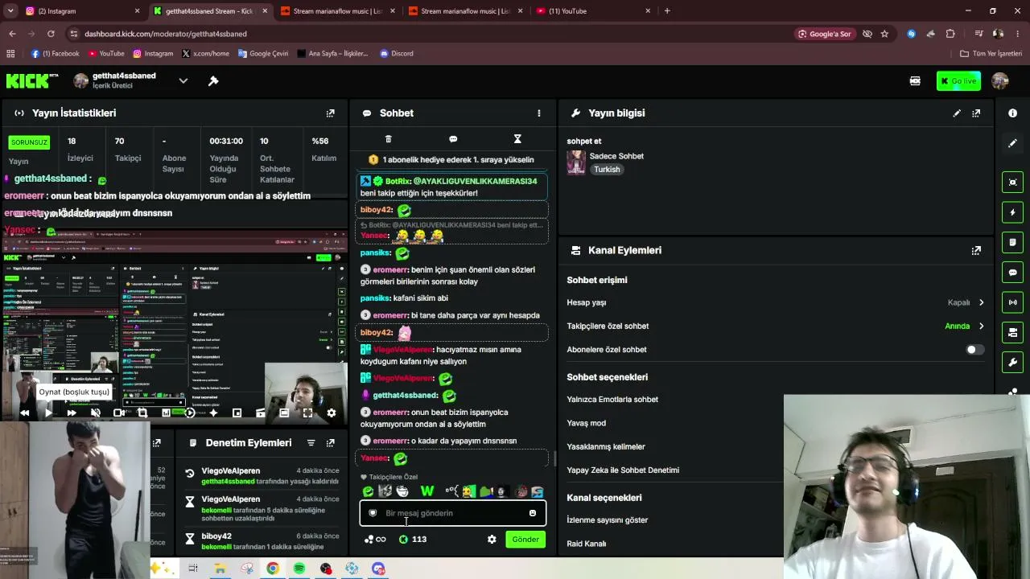Click the clip icon next to Go live

[x=915, y=81]
